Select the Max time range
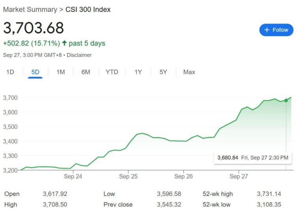The image size is (303, 209). tap(189, 72)
